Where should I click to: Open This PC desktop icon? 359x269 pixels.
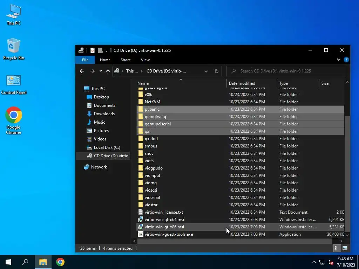[14, 15]
